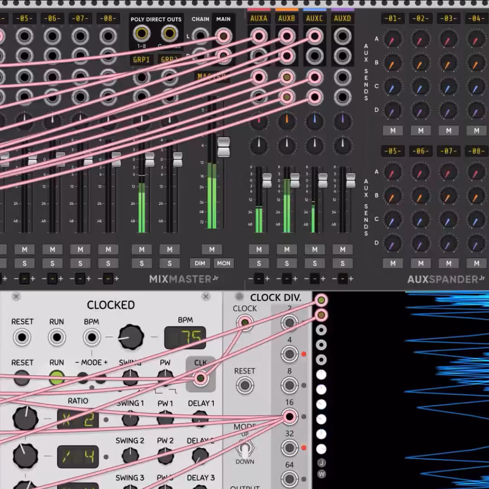Screen dimensions: 489x489
Task: Toggle the green RUN button on Clocked
Action: point(57,378)
